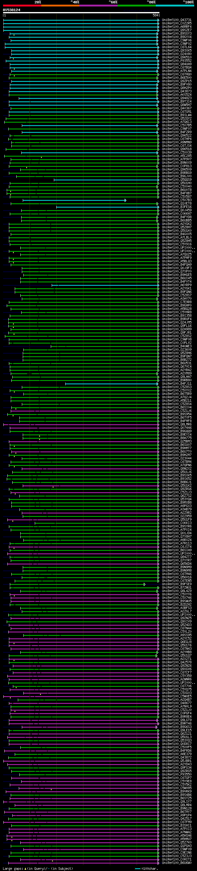The image size is (197, 871).
Task: Select hit UniRef100_Q9SZE7
Action: click(x=176, y=30)
